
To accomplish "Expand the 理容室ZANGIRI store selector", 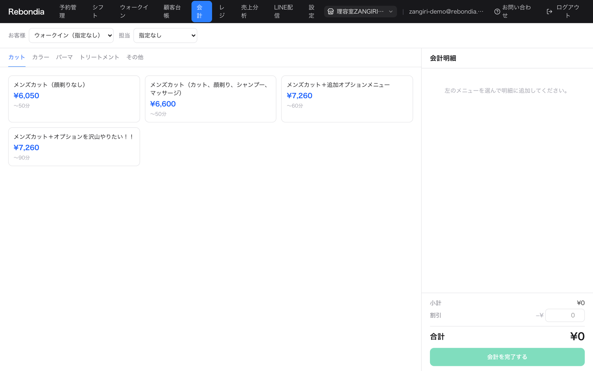I will 360,12.
